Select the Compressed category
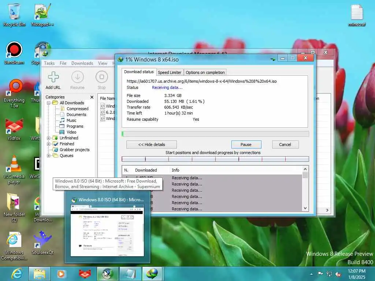The height and width of the screenshot is (281, 375). click(x=78, y=109)
